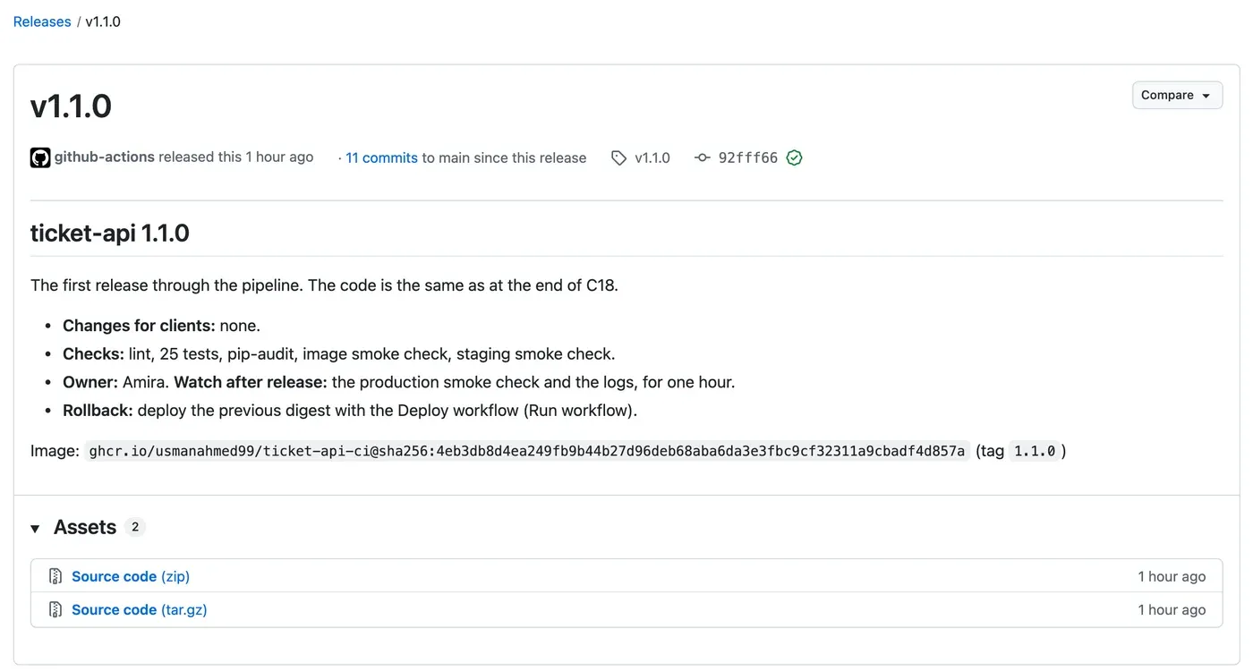This screenshot has width=1253, height=671.
Task: Click 'The first release through the pipeline' sentence
Action: tap(324, 285)
